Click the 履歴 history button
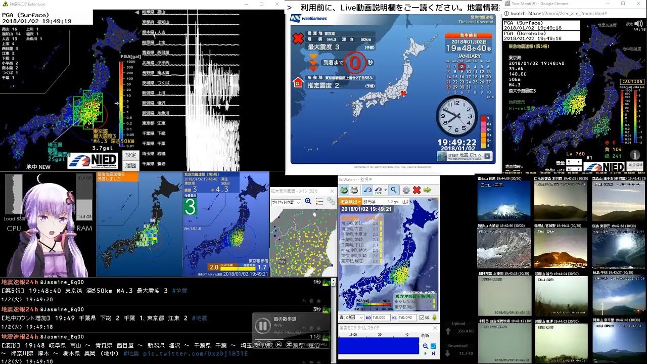The height and width of the screenshot is (364, 647). click(131, 165)
